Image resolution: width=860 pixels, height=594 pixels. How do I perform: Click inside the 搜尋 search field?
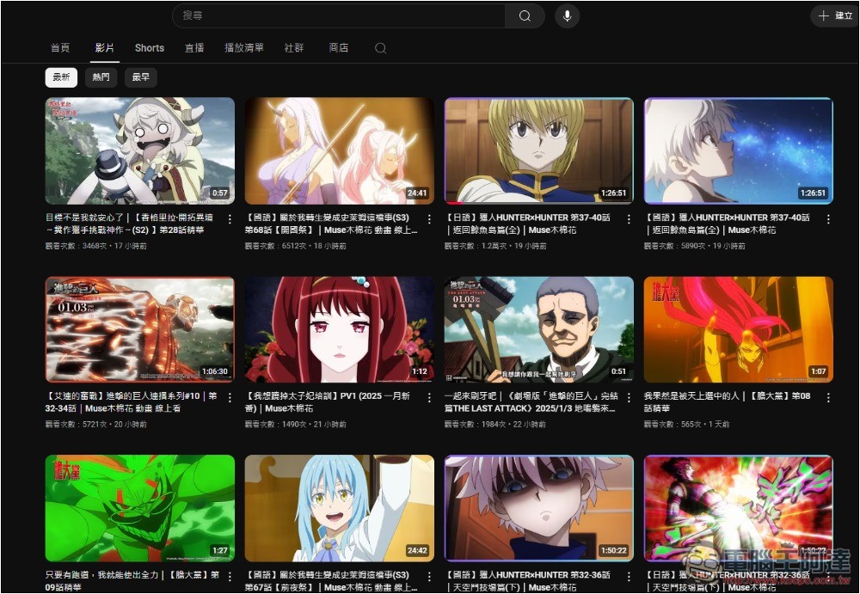coord(344,16)
